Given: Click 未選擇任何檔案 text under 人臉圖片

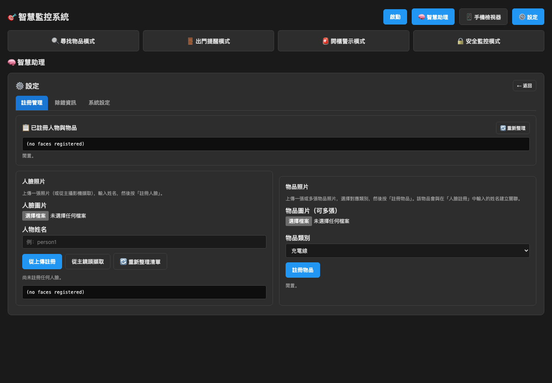Looking at the screenshot, I should [x=68, y=216].
